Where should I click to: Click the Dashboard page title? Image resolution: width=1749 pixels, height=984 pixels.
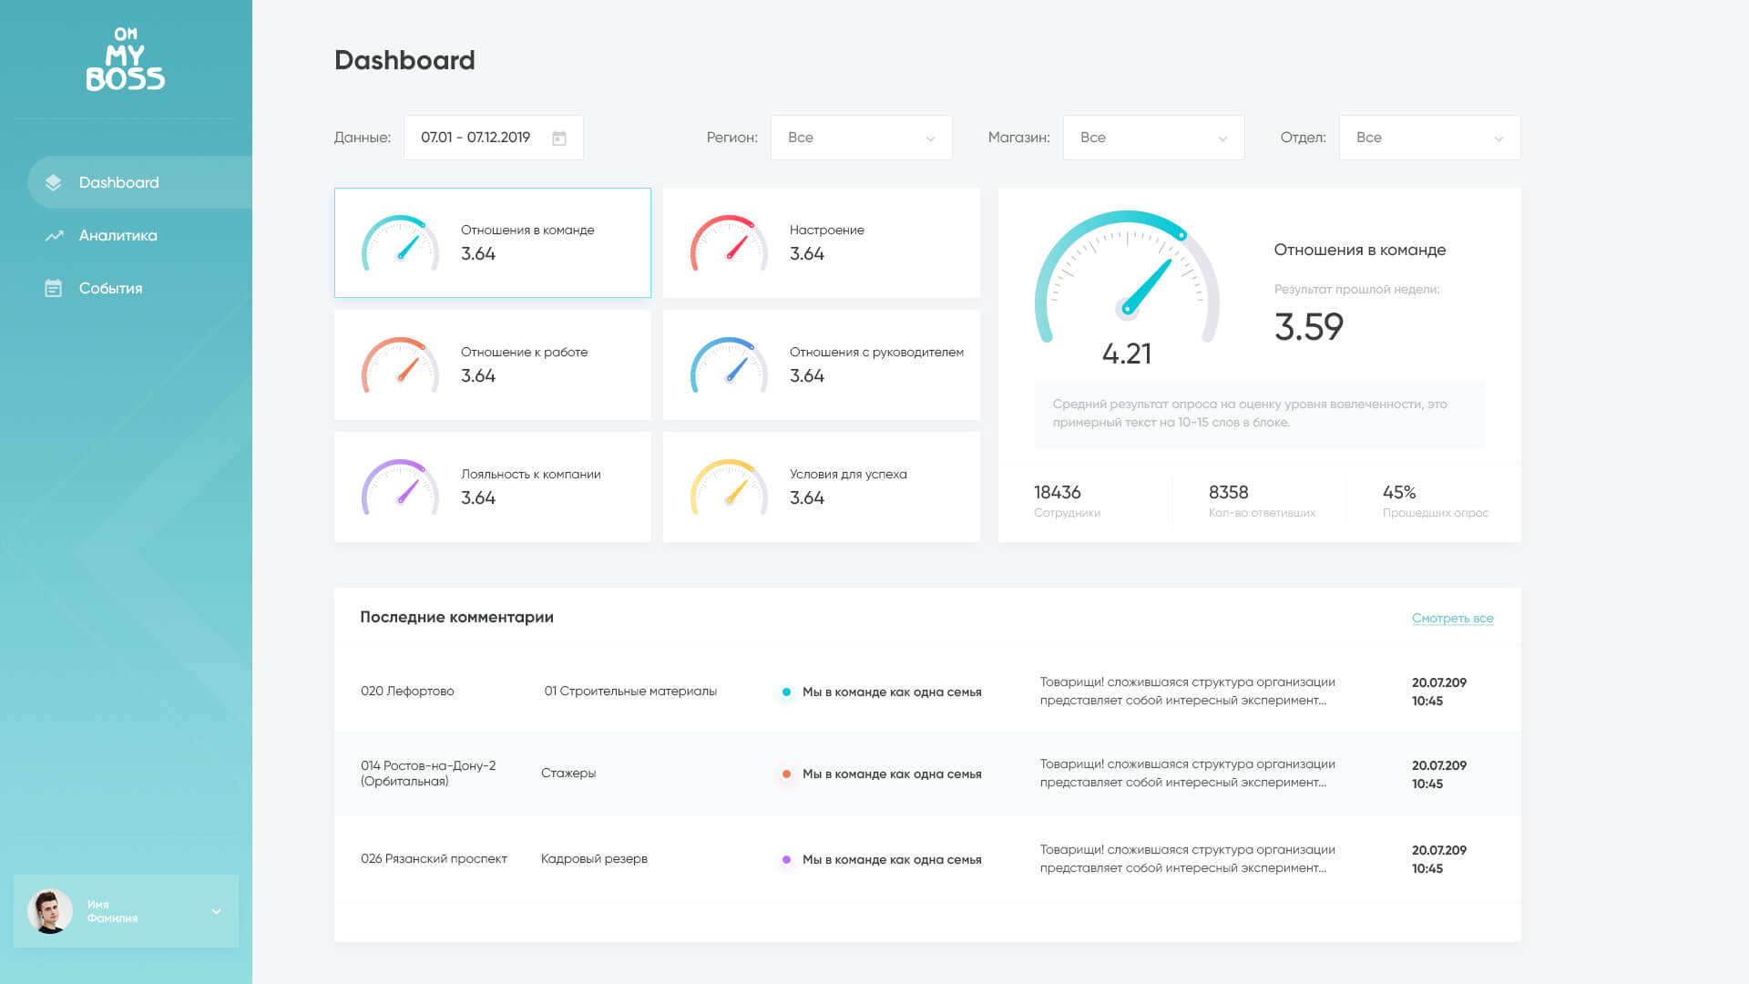tap(404, 60)
